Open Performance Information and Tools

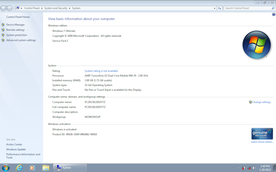tap(23, 156)
